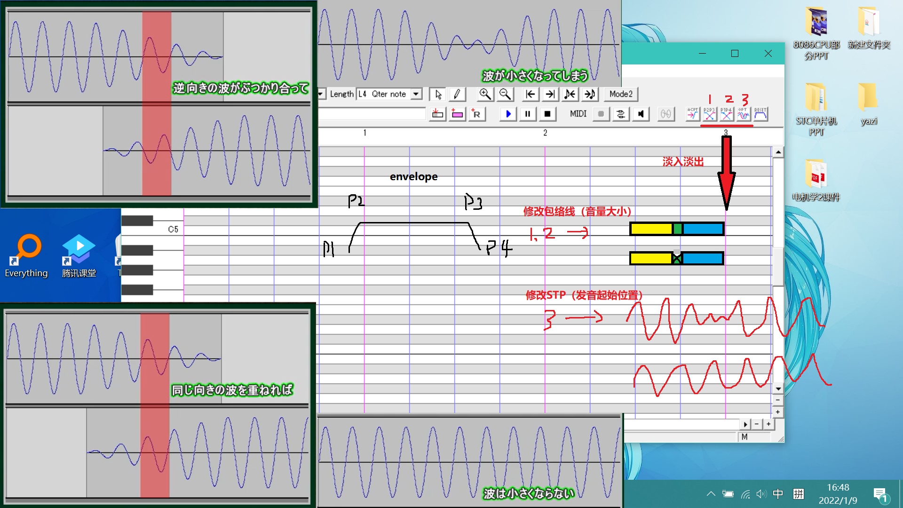Select the pencil draw tool
This screenshot has height=508, width=903.
click(457, 94)
